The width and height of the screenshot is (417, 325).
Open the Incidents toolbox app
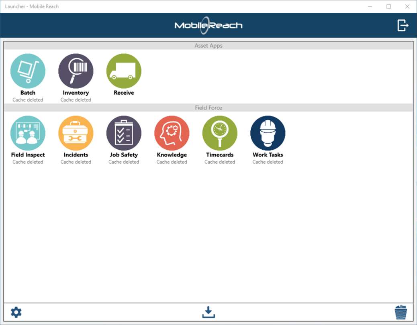76,133
